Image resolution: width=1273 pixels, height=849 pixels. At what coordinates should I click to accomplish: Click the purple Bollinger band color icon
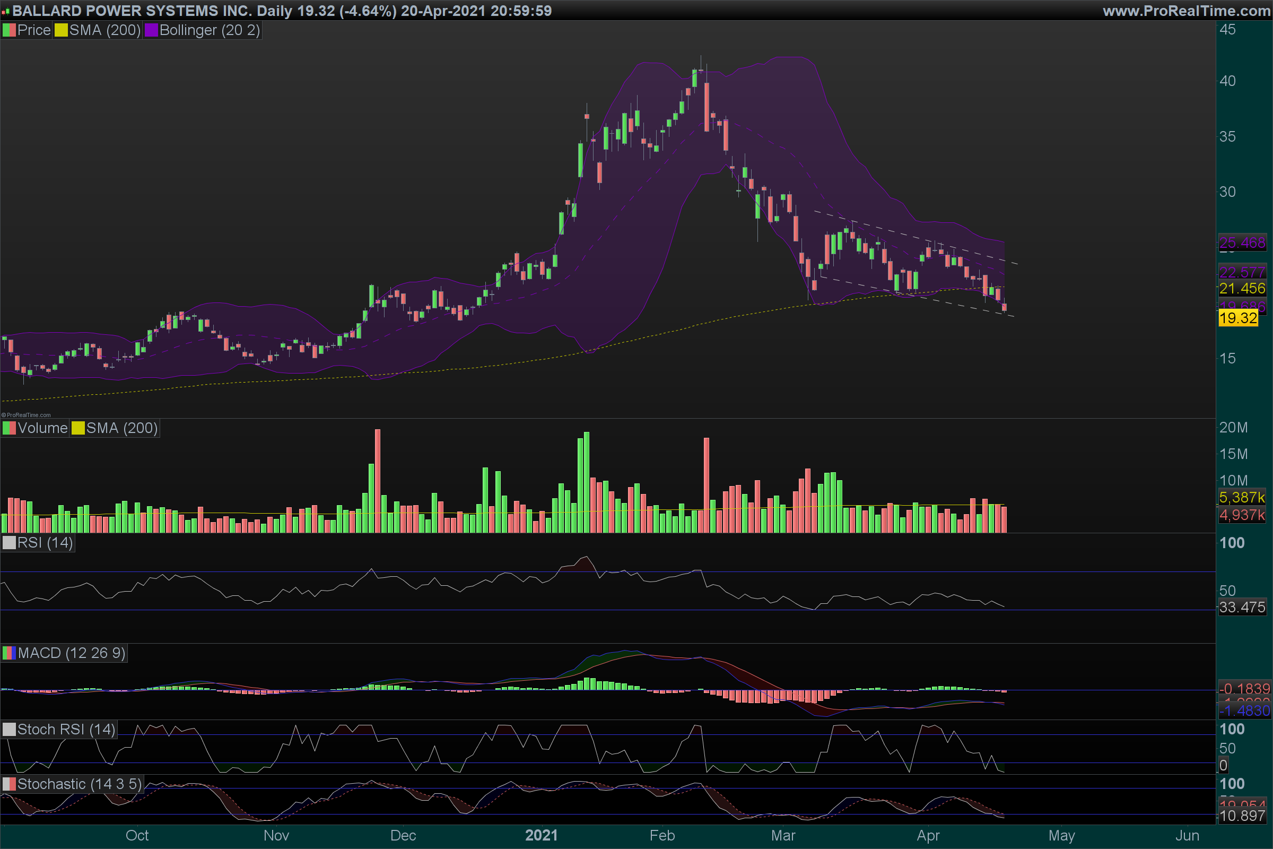pyautogui.click(x=151, y=30)
